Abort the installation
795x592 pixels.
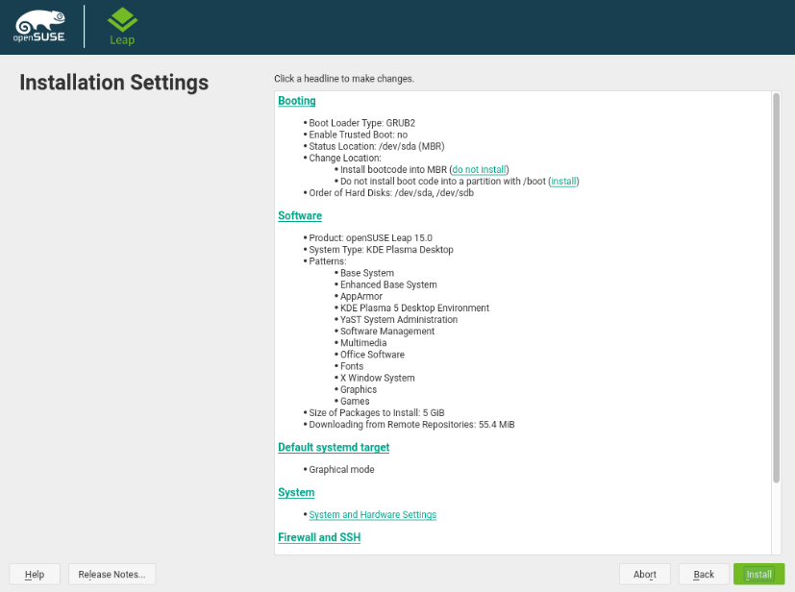pos(644,575)
